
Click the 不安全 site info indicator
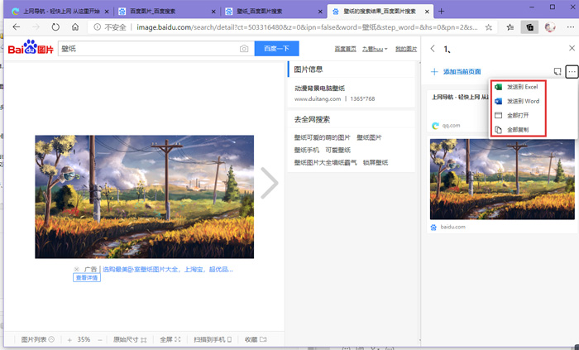(x=110, y=27)
